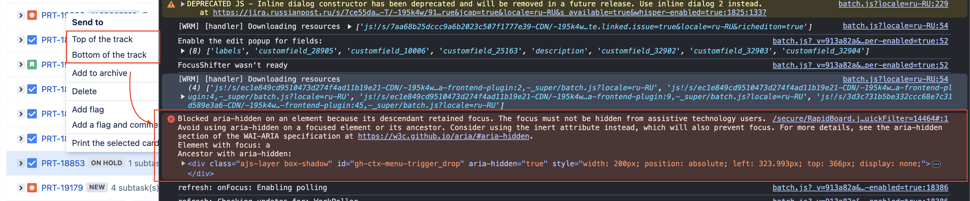Click the yellow warning icon in the console
970x201 pixels.
[171, 4]
